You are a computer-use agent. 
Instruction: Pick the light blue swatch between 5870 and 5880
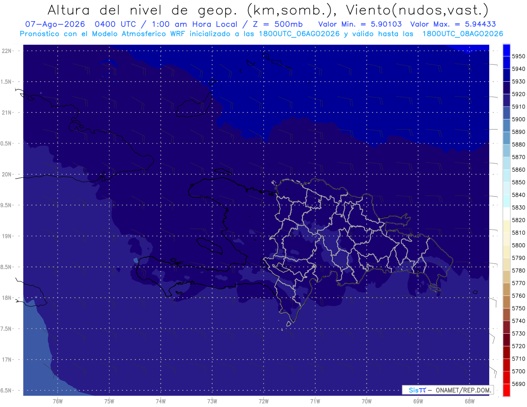point(506,151)
